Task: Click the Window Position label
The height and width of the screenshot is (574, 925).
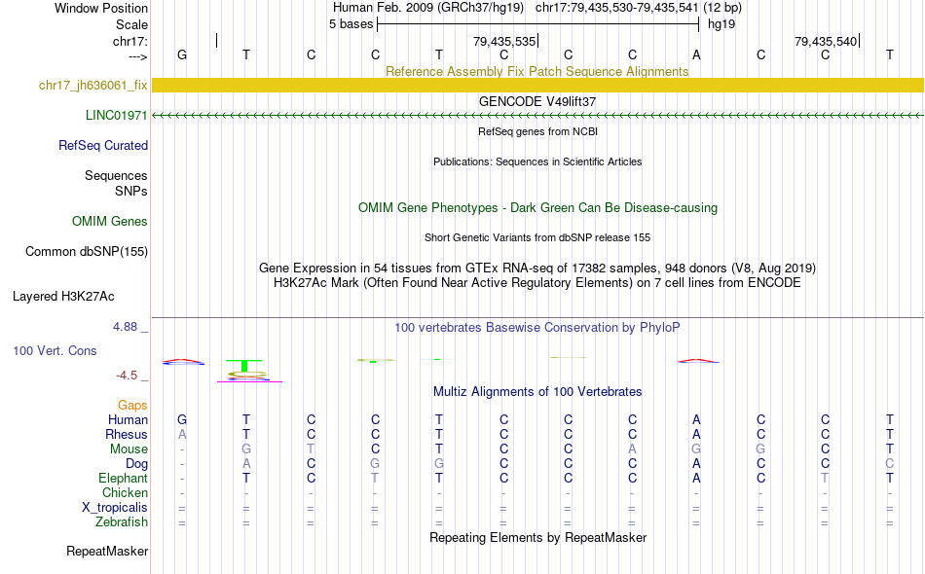Action: coord(101,8)
